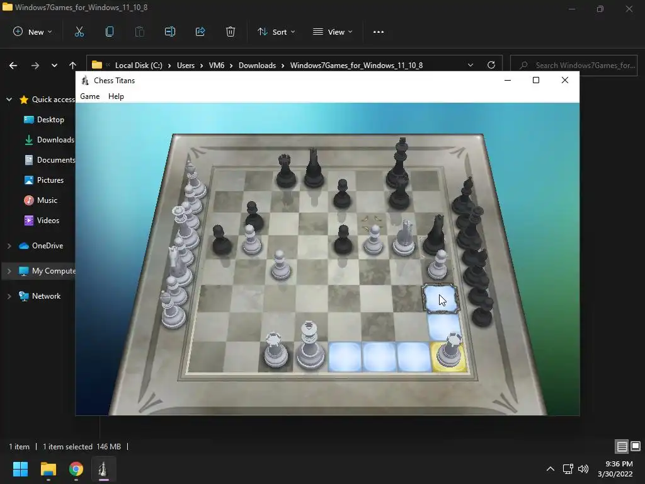The image size is (645, 484).
Task: Open the Help menu in Chess Titans
Action: 116,96
